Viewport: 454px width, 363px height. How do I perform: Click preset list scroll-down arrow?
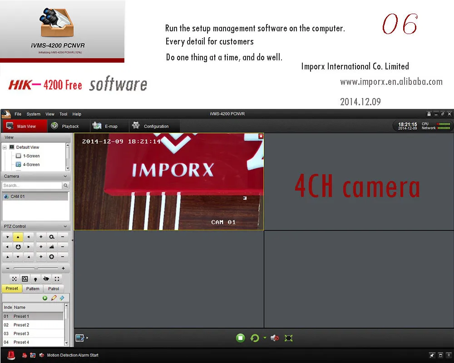[x=66, y=343]
